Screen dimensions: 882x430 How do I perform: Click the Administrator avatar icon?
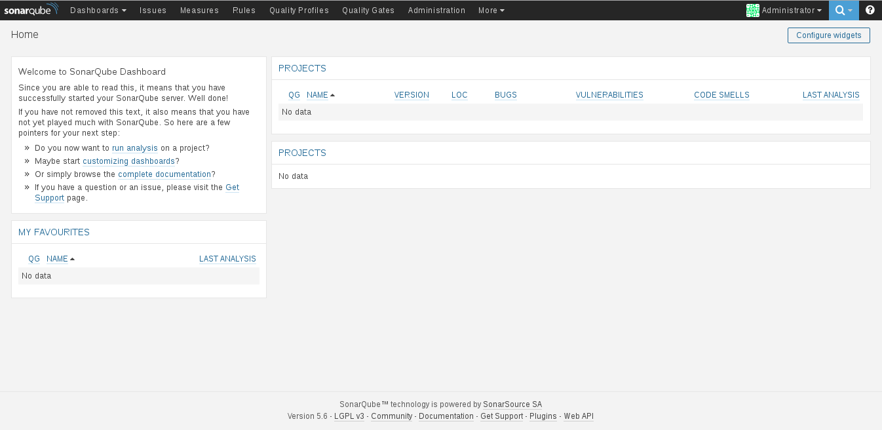[x=752, y=10]
